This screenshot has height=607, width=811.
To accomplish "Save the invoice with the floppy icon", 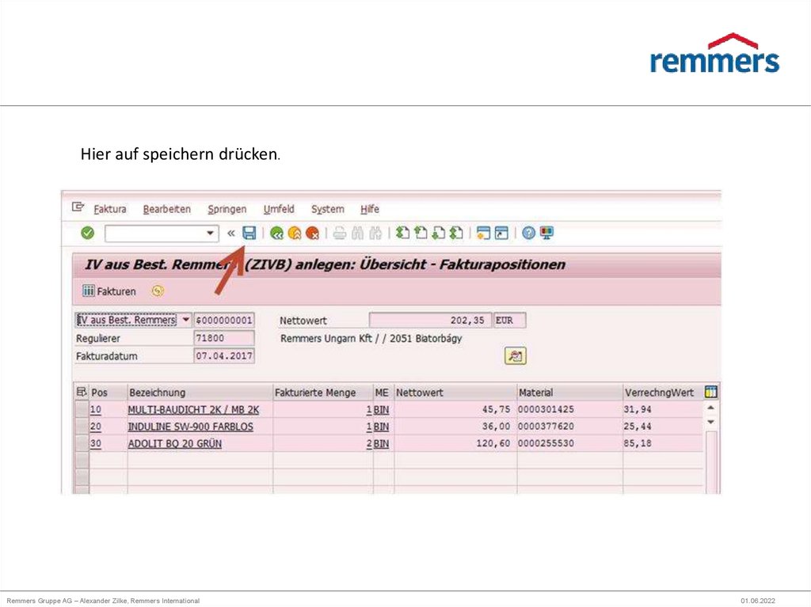I will click(249, 233).
